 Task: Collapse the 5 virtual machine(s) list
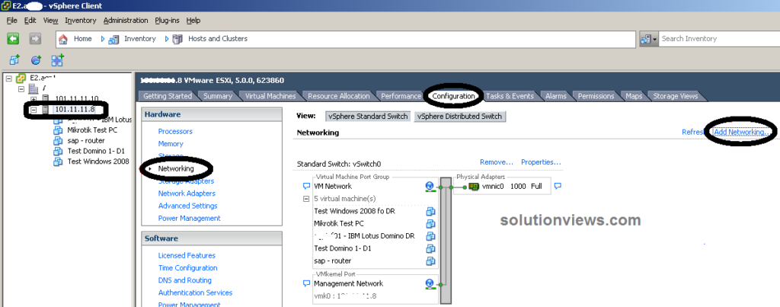(306, 199)
